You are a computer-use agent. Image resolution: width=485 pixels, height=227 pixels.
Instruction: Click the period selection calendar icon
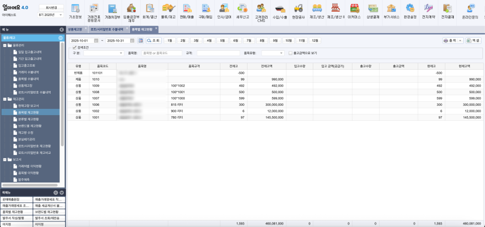[x=141, y=41]
